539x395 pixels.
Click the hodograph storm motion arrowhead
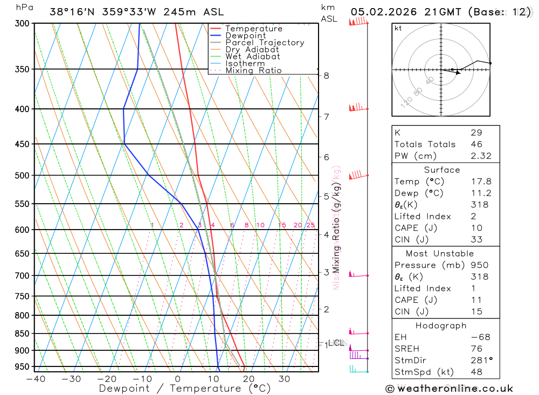[x=458, y=72]
